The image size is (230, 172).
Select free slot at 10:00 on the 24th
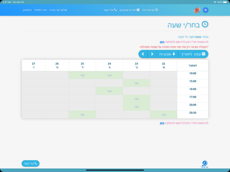tap(109, 75)
